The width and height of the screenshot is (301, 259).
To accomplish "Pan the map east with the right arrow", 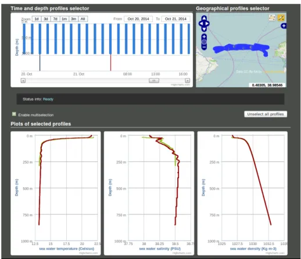I will pyautogui.click(x=207, y=23).
